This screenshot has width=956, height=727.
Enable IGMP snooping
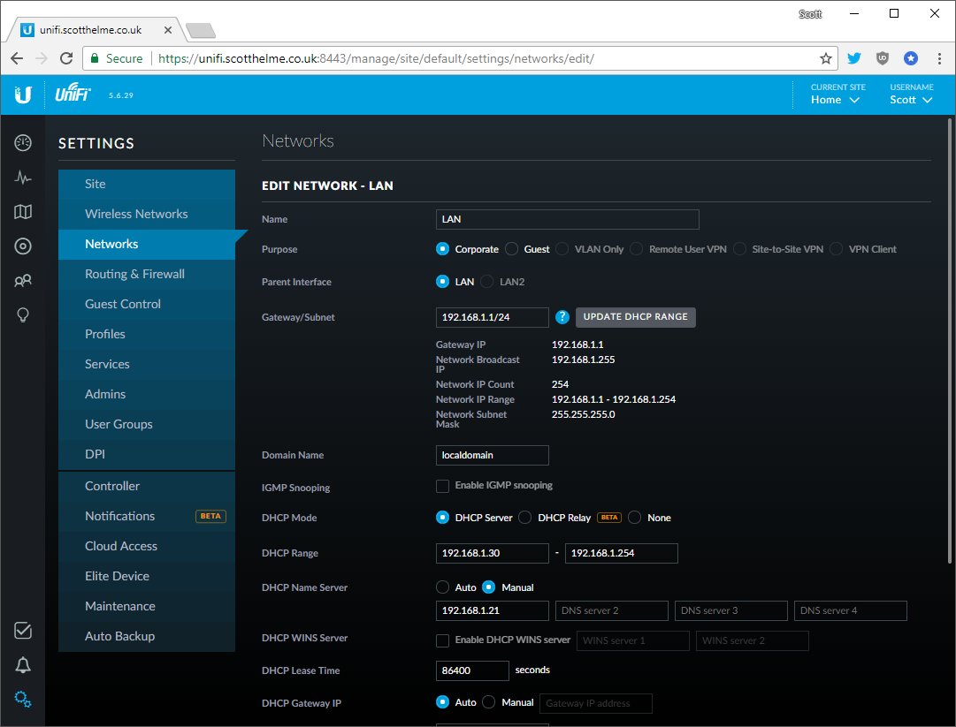click(x=442, y=485)
